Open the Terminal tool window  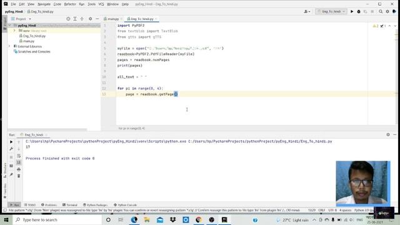[x=69, y=205]
